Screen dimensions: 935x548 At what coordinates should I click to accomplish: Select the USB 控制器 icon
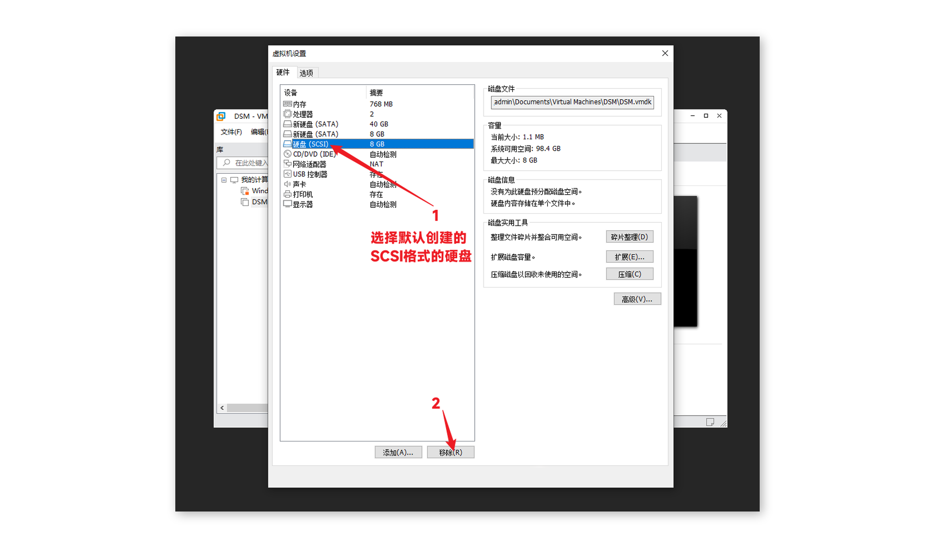(x=287, y=174)
